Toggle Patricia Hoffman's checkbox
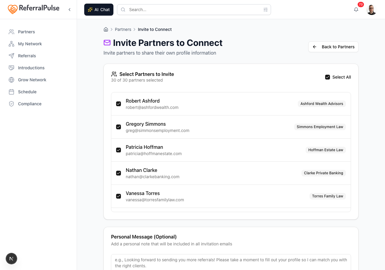Screen dimensions: 385x270 pyautogui.click(x=119, y=150)
